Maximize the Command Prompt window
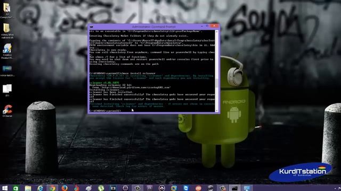 click(x=207, y=26)
